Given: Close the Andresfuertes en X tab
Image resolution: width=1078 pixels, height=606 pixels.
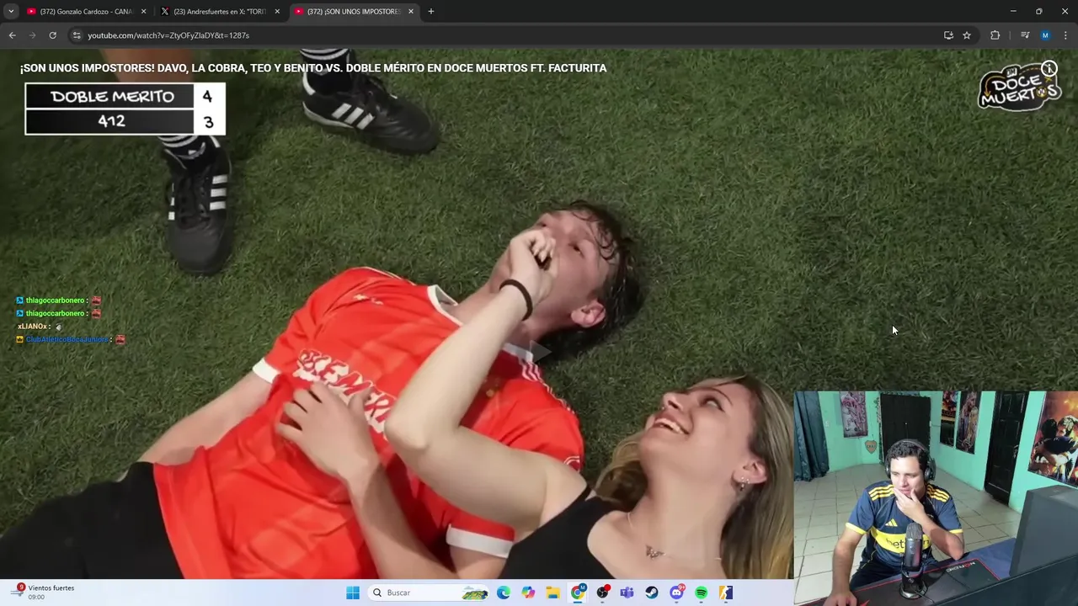Looking at the screenshot, I should click(x=277, y=11).
